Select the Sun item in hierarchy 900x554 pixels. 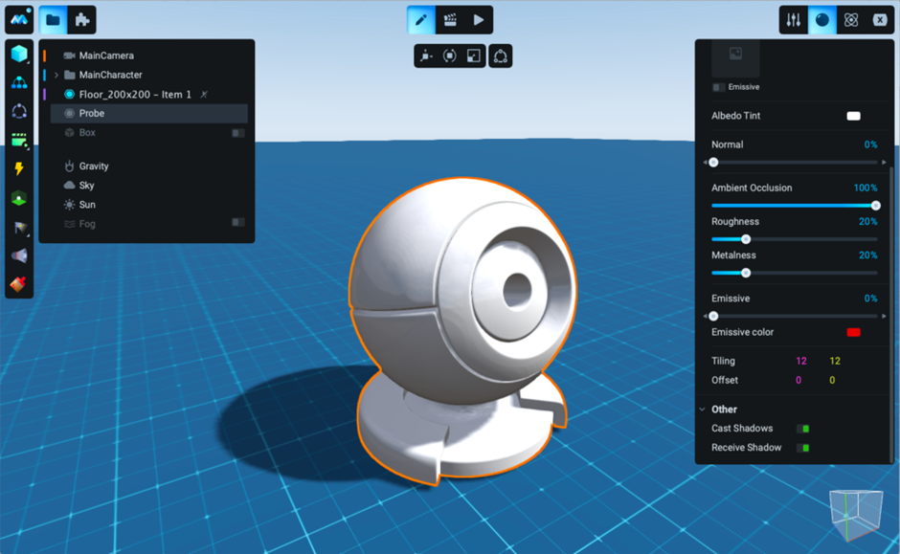click(86, 205)
